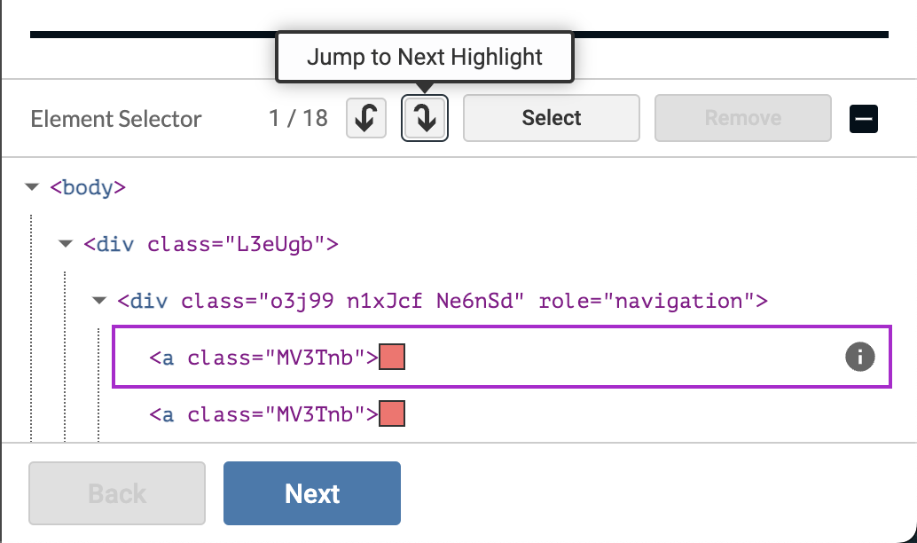917x543 pixels.
Task: Click the Remove button
Action: tap(742, 119)
